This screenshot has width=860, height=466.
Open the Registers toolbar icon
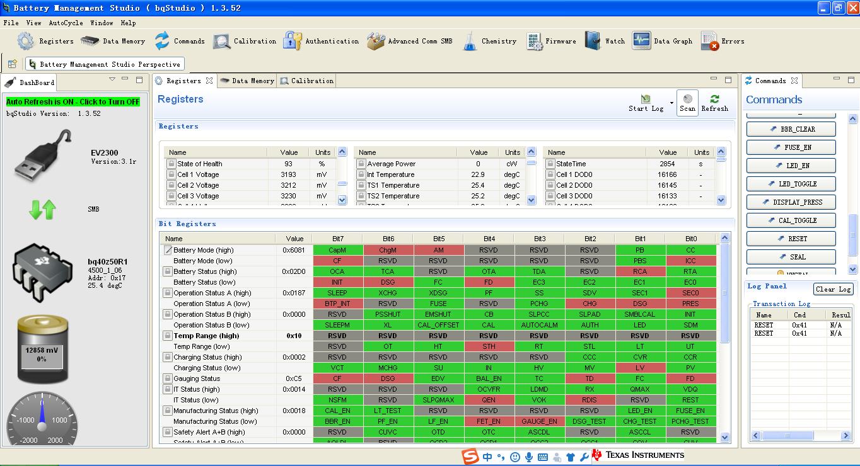click(26, 41)
